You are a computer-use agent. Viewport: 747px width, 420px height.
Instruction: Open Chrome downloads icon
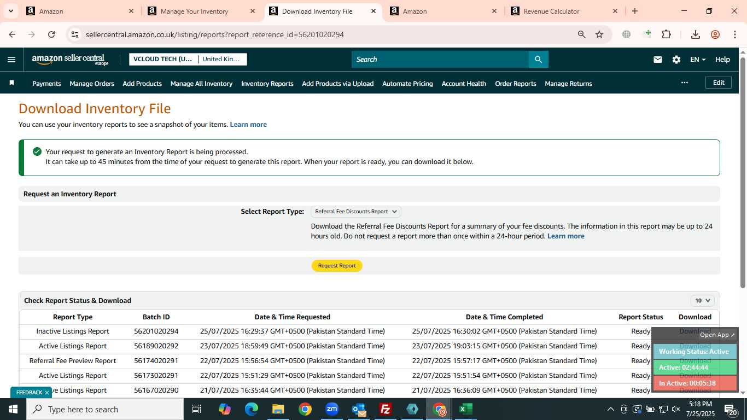[696, 34]
